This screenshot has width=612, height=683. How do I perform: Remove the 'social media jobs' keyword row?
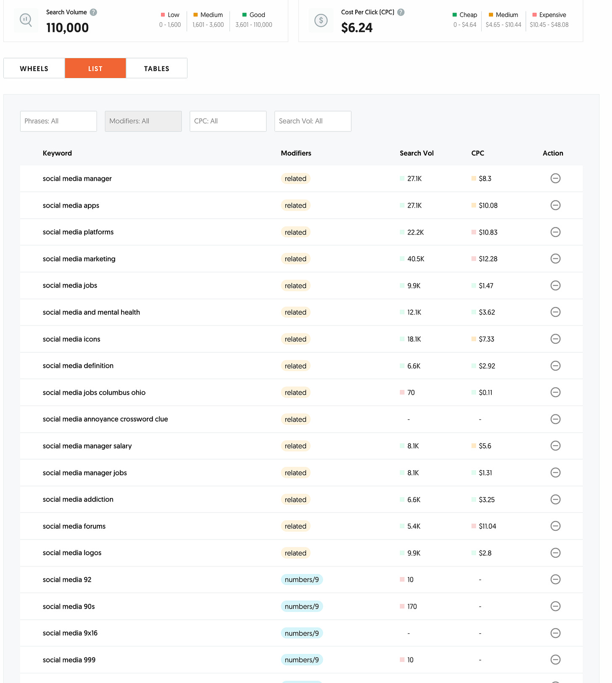coord(555,285)
